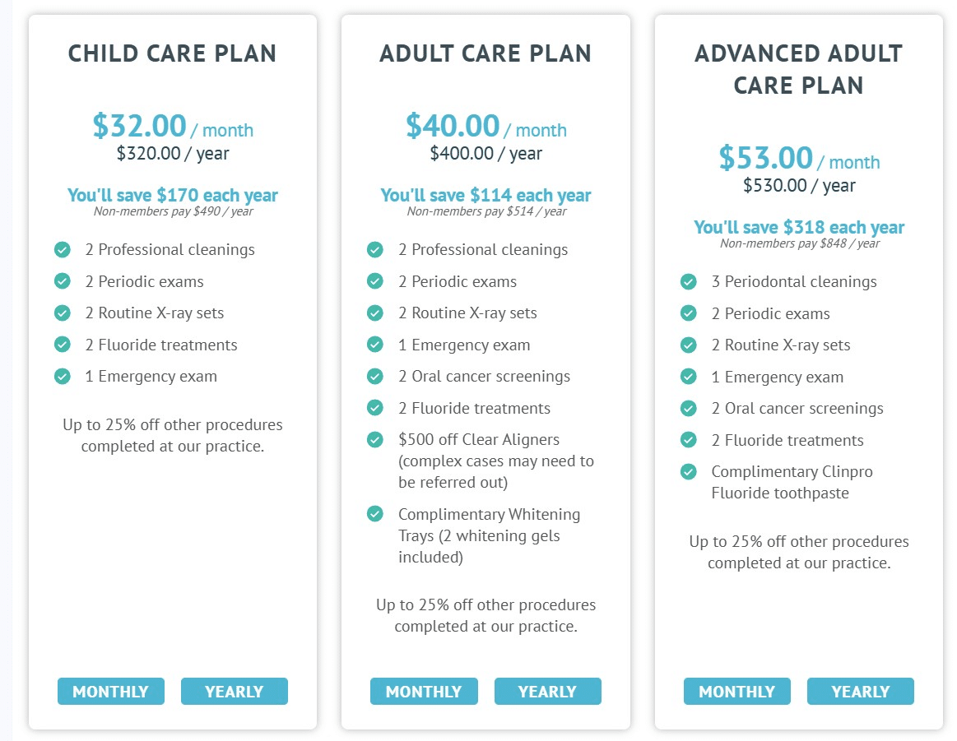
Task: Click checkmark next to Complimentary Whitening Trays
Action: pos(375,514)
